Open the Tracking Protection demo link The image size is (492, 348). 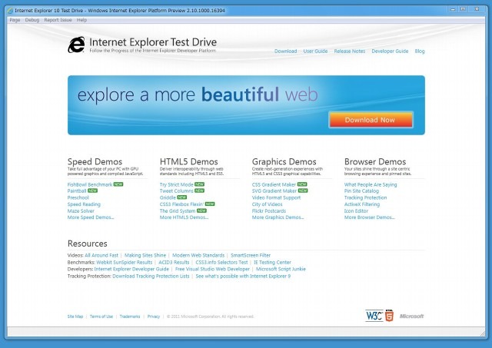(366, 198)
